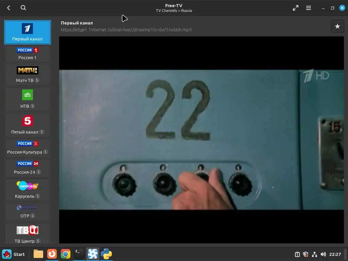This screenshot has width=348, height=261.
Task: Open the clipboard tray icon
Action: 297,254
